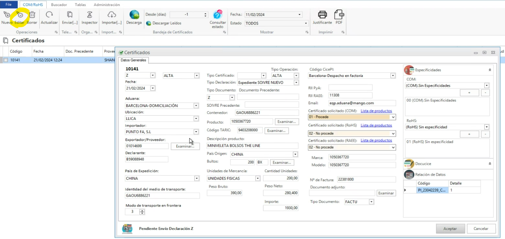Export using the PDF icon
Screen dimensions: 505x239
pos(339,15)
